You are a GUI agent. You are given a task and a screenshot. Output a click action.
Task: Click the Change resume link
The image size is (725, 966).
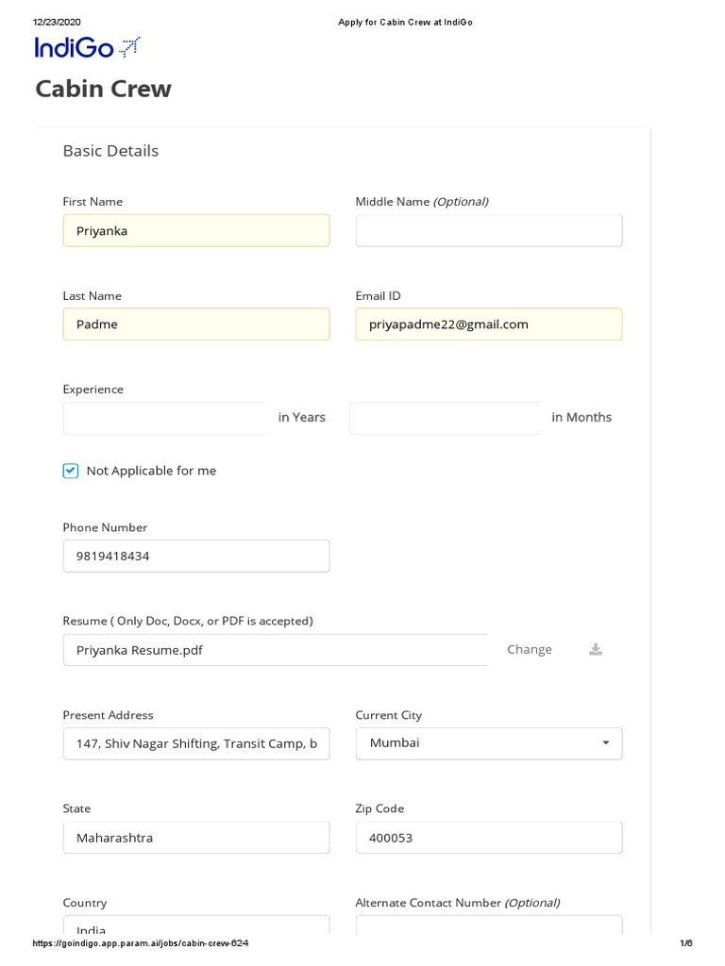pyautogui.click(x=529, y=649)
